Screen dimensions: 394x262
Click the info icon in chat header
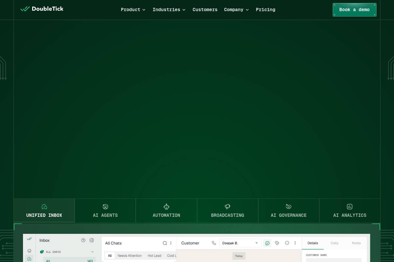click(287, 243)
